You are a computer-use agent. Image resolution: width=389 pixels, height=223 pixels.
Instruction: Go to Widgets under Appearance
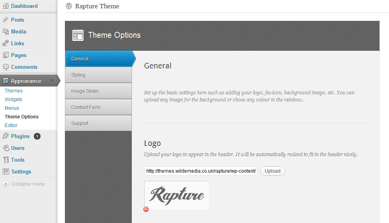coord(13,99)
